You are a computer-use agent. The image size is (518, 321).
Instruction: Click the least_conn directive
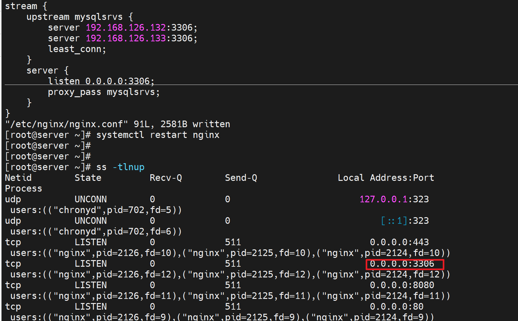coord(77,49)
